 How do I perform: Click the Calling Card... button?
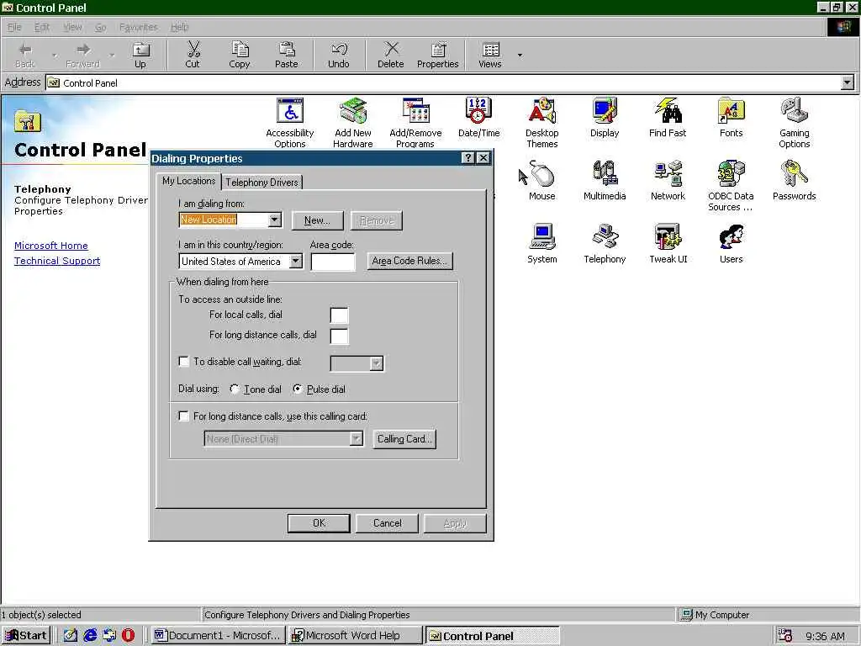404,439
